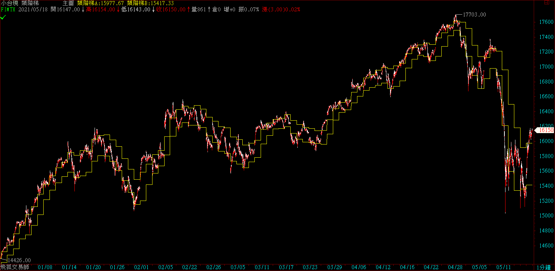The width and height of the screenshot is (555, 271).
Task: Click the 16600 price axis label
Action: point(546,96)
